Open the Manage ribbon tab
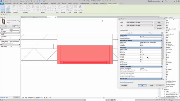This screenshot has height=101, width=180. (64, 4)
